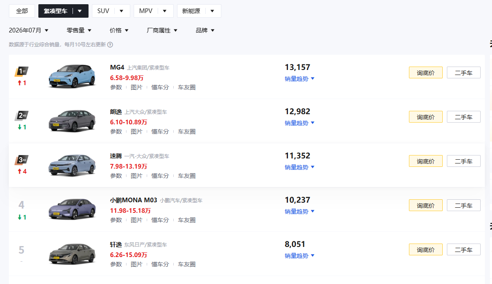Open 参数 for MG4
The image size is (492, 284).
pyautogui.click(x=116, y=88)
